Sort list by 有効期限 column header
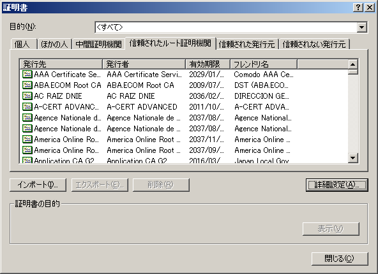This screenshot has height=274, width=378. click(208, 64)
